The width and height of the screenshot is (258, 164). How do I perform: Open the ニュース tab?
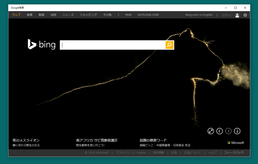coord(68,15)
